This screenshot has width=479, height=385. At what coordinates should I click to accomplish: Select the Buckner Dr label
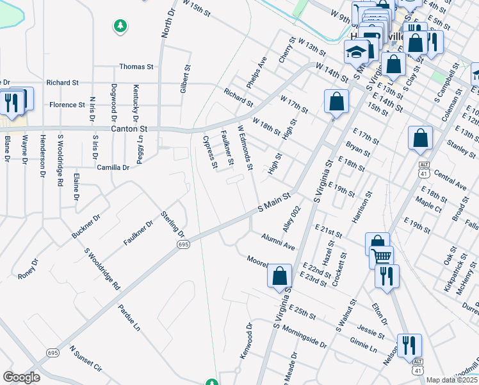(86, 227)
